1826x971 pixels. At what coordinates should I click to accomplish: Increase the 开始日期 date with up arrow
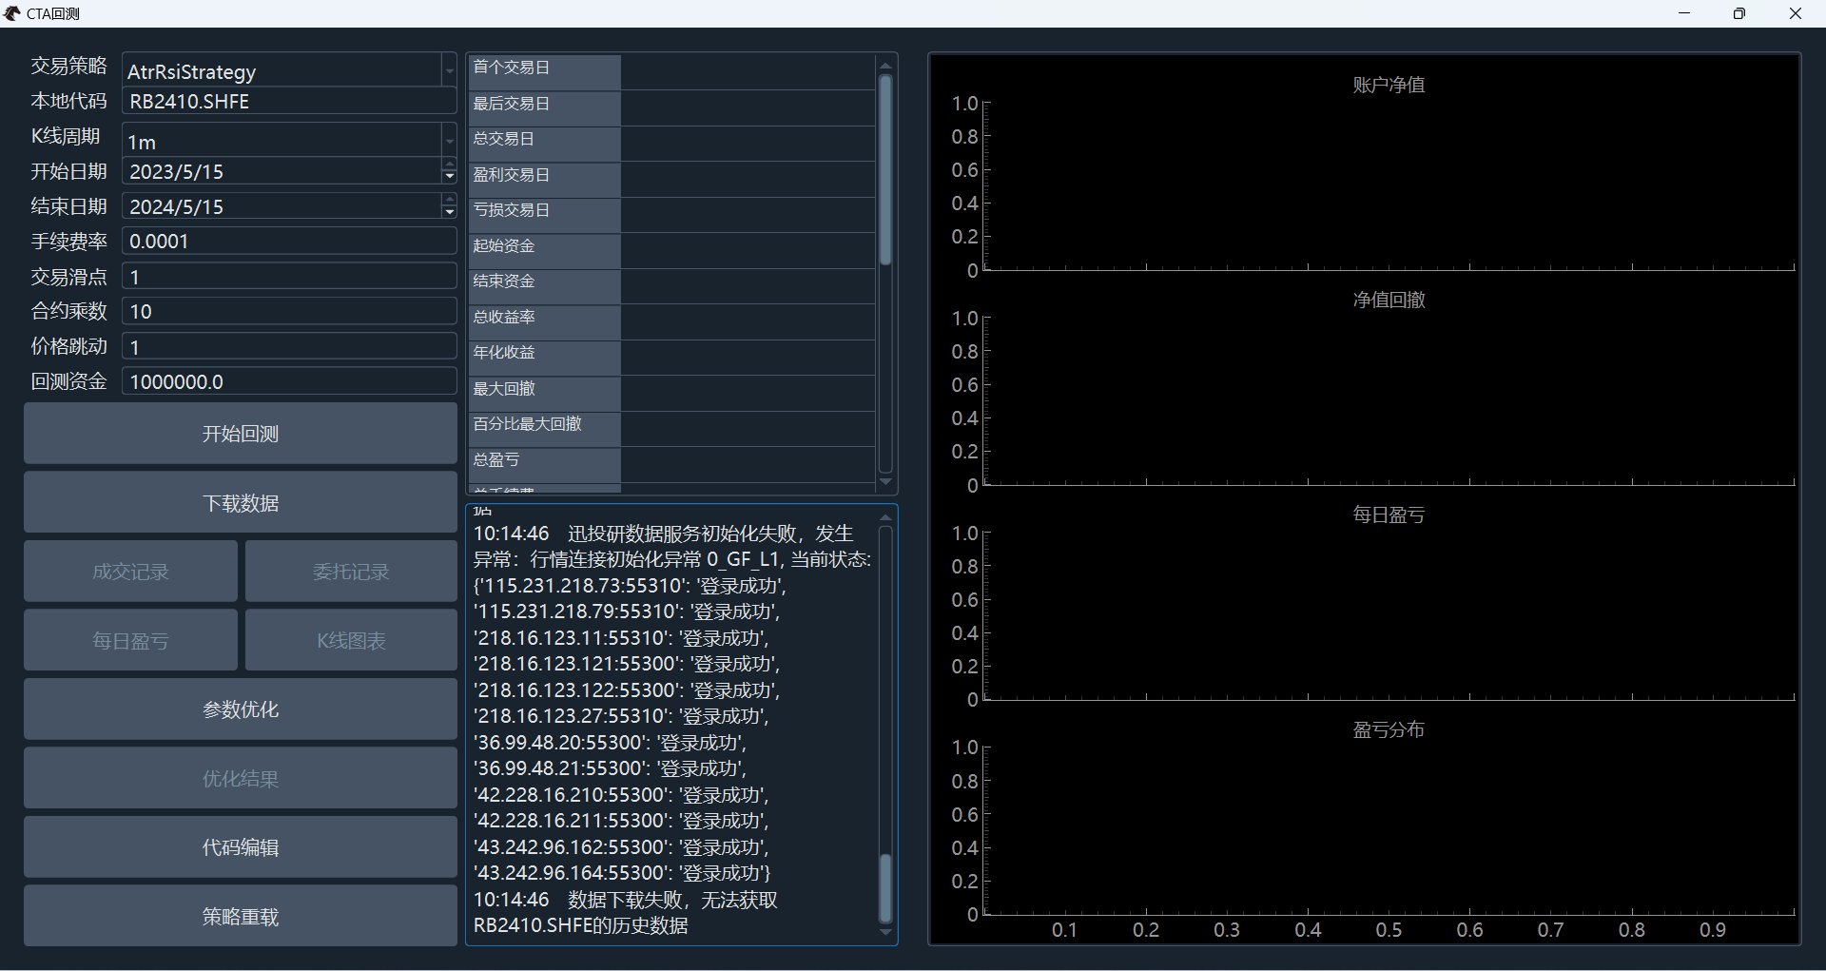click(450, 165)
